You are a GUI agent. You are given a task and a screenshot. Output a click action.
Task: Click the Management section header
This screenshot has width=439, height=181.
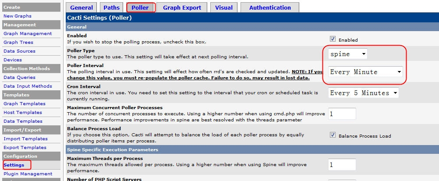point(32,25)
